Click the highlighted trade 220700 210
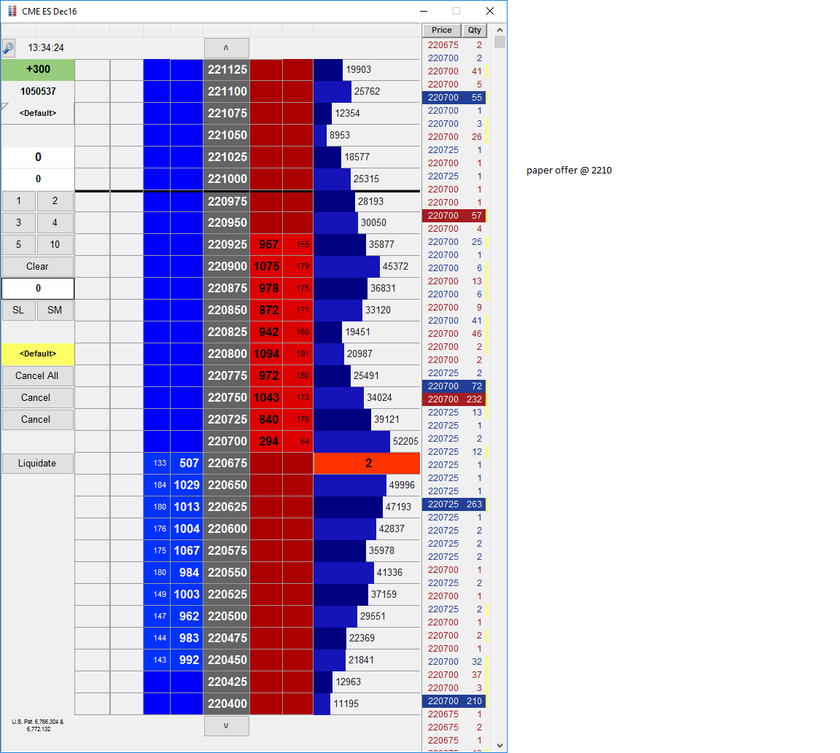The height and width of the screenshot is (753, 840). 454,701
